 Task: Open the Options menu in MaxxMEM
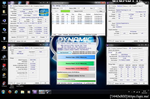click(x=63, y=43)
